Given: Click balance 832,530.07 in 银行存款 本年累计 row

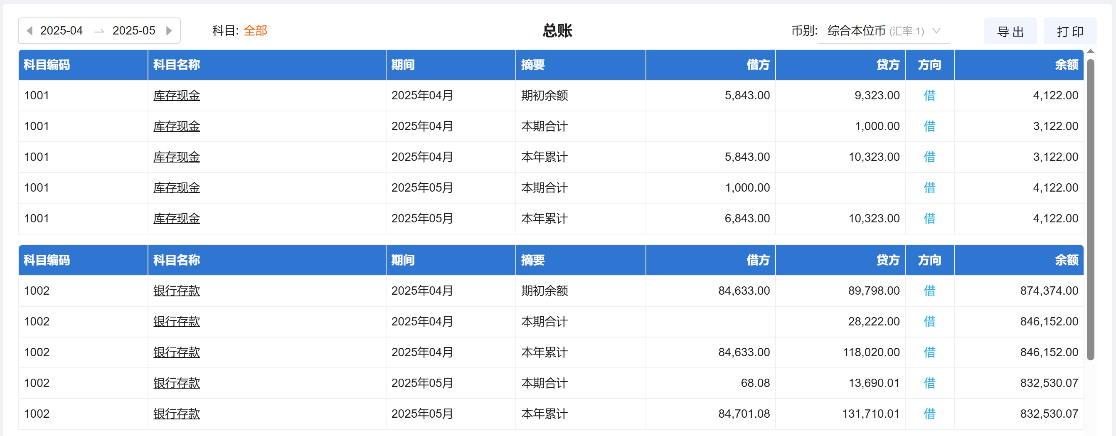Looking at the screenshot, I should (1049, 414).
